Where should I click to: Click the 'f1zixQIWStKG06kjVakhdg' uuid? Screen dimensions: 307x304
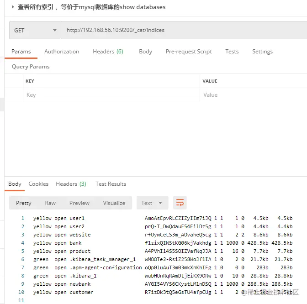tap(178, 243)
